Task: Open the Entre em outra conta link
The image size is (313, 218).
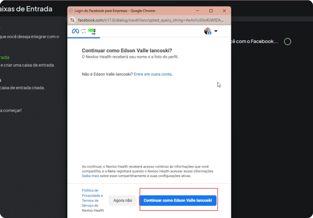Action: point(153,74)
